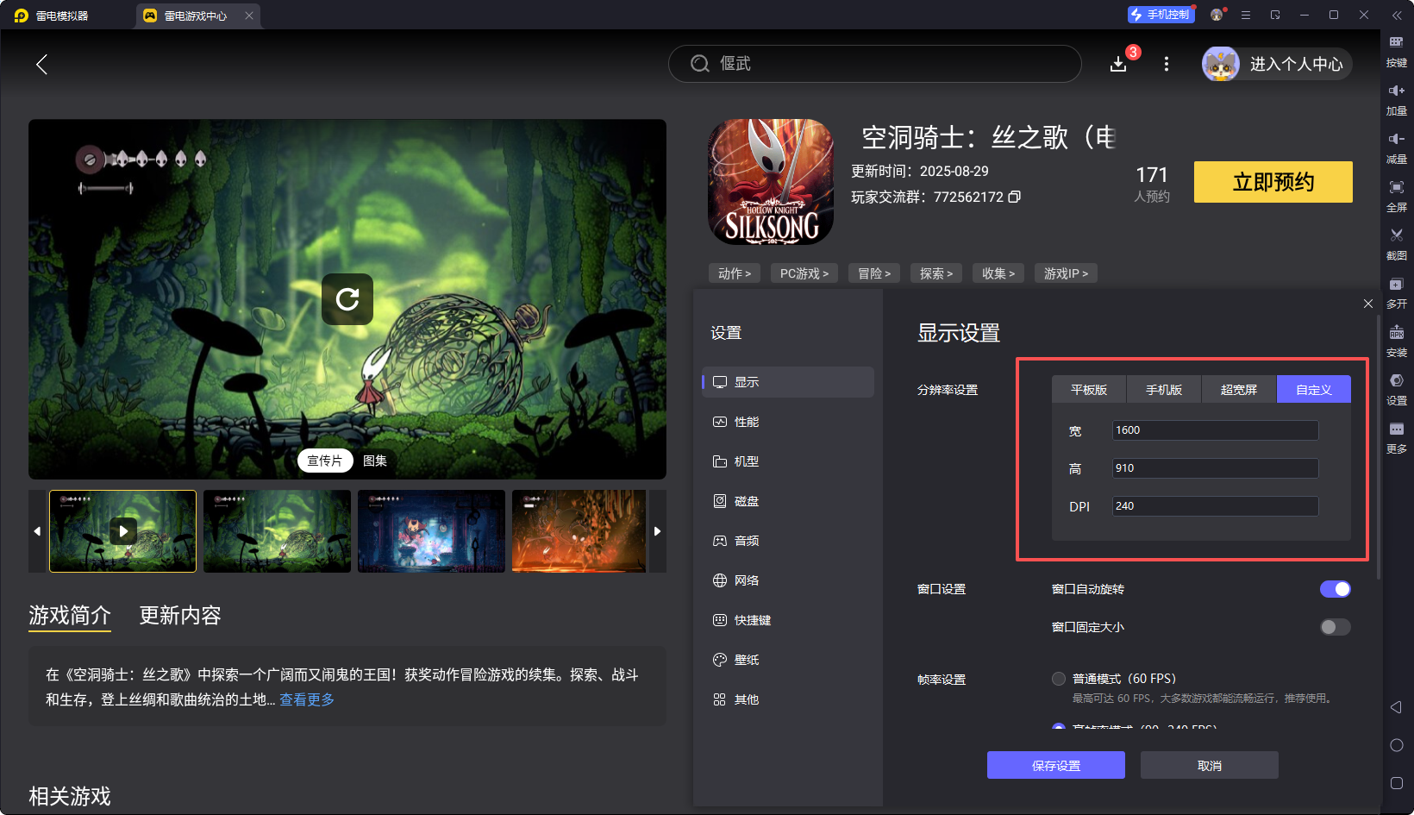Switch media view to 宣传片

(325, 461)
